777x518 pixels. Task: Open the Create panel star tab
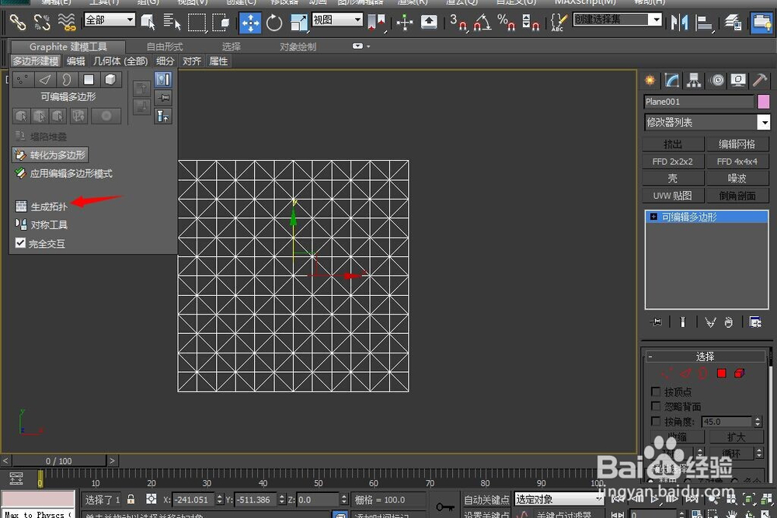[650, 80]
